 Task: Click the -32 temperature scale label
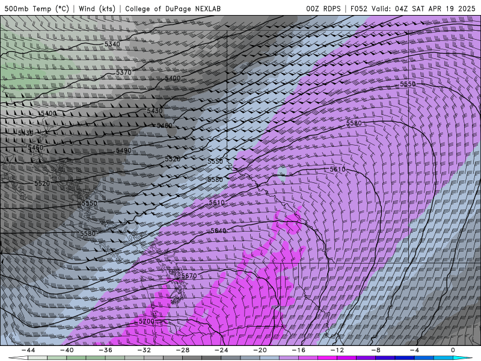tap(144, 350)
